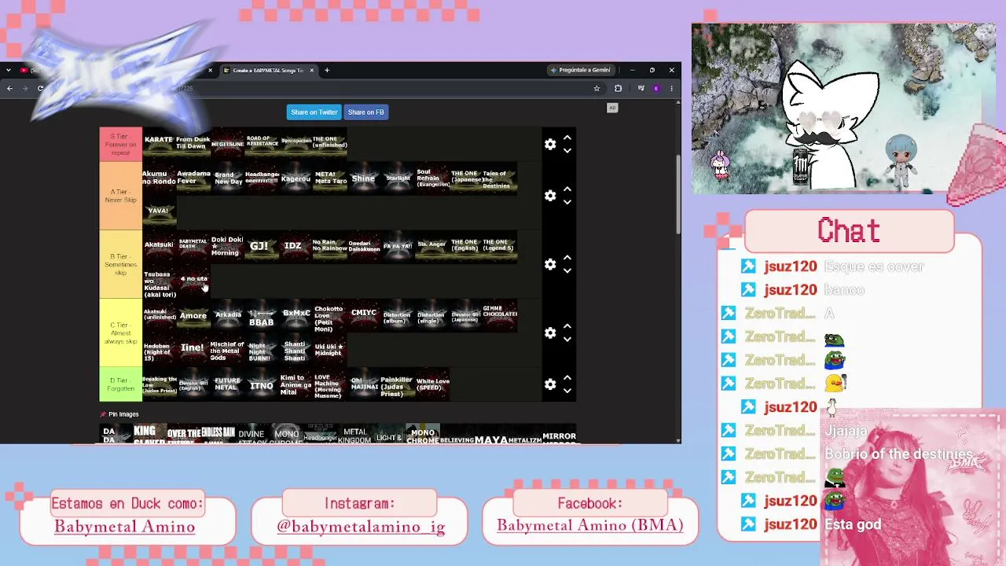Move B Tier row down with arrow
The width and height of the screenshot is (1006, 566).
(x=567, y=270)
